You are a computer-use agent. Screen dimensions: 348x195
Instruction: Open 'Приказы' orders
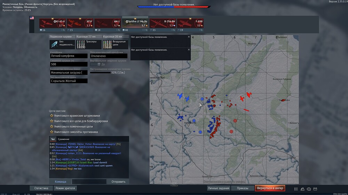click(x=243, y=188)
